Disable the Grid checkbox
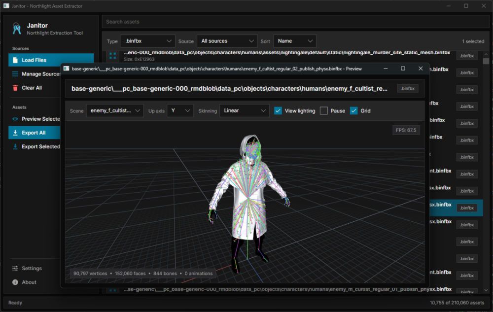Screen dimensions: 493x312 pyautogui.click(x=353, y=110)
